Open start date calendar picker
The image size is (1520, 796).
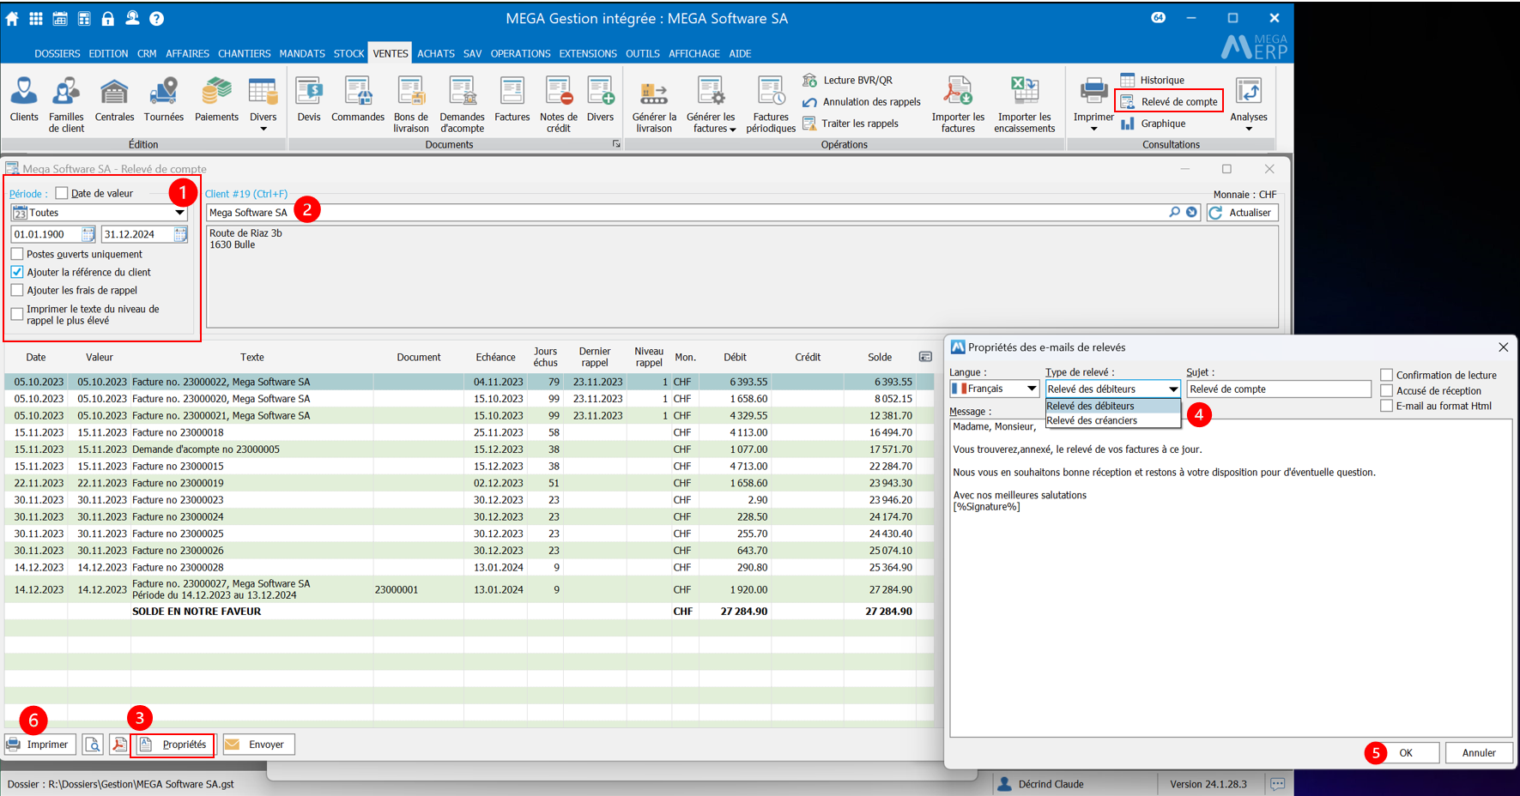(88, 234)
